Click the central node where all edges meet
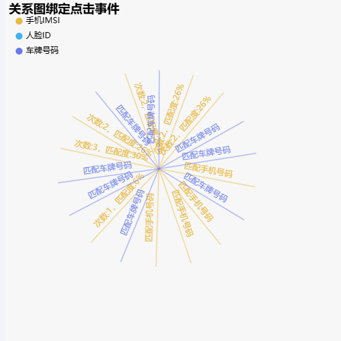 [x=159, y=168]
